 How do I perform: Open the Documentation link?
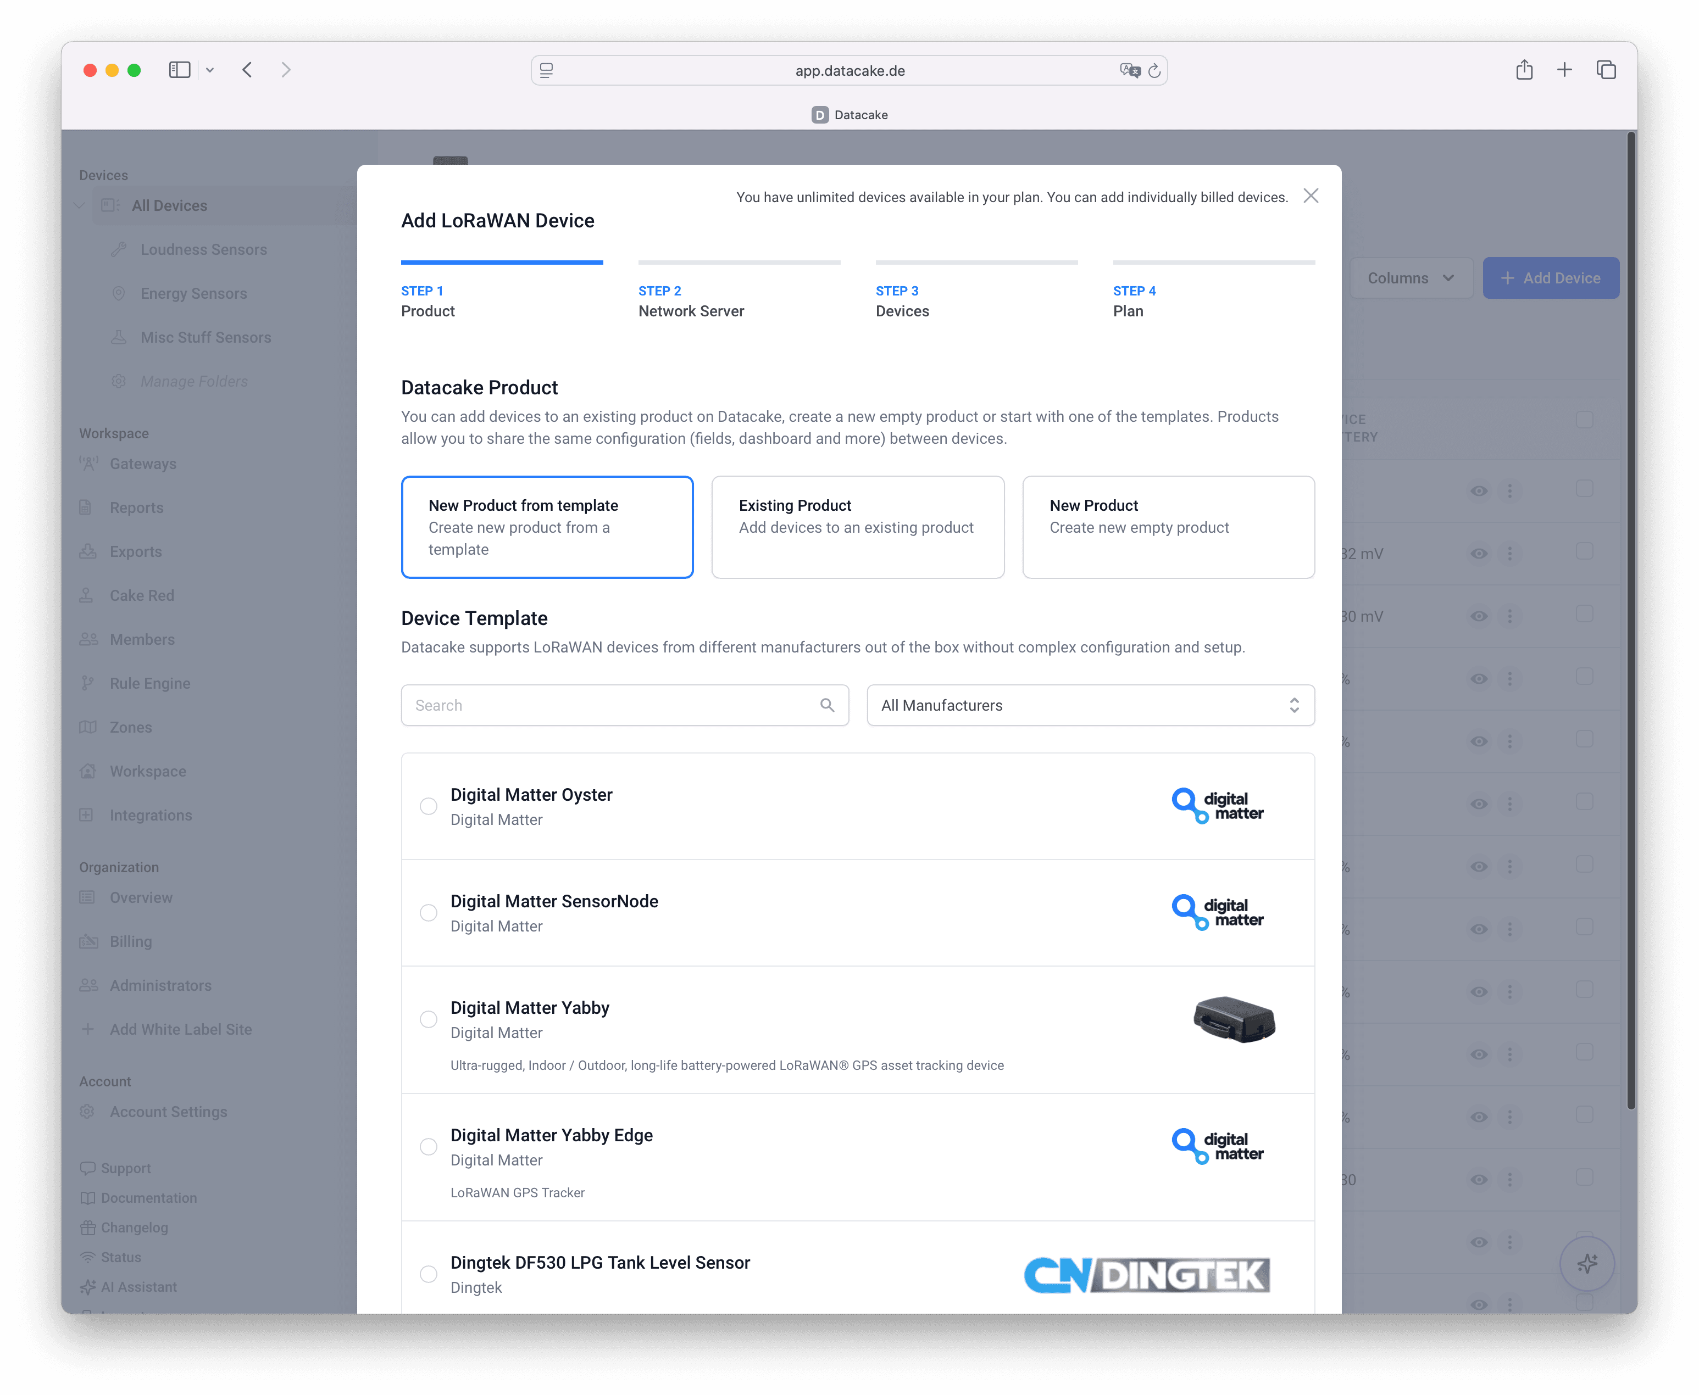click(138, 1198)
